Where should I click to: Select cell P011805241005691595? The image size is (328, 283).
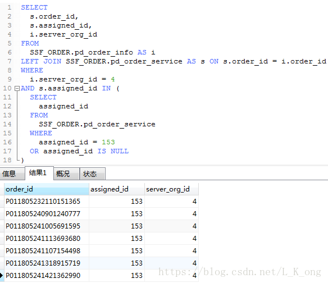[x=47, y=226]
